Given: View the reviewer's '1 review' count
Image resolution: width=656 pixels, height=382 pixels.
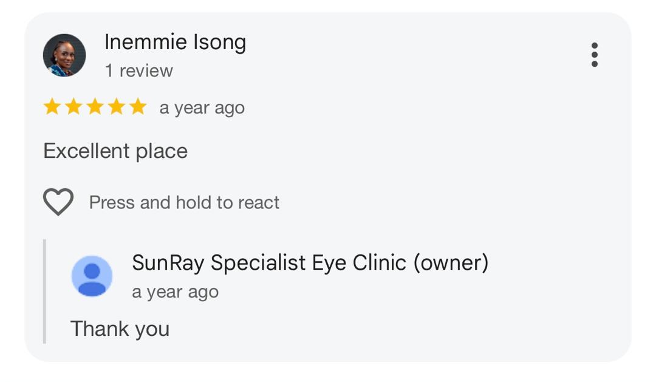Looking at the screenshot, I should pos(139,70).
